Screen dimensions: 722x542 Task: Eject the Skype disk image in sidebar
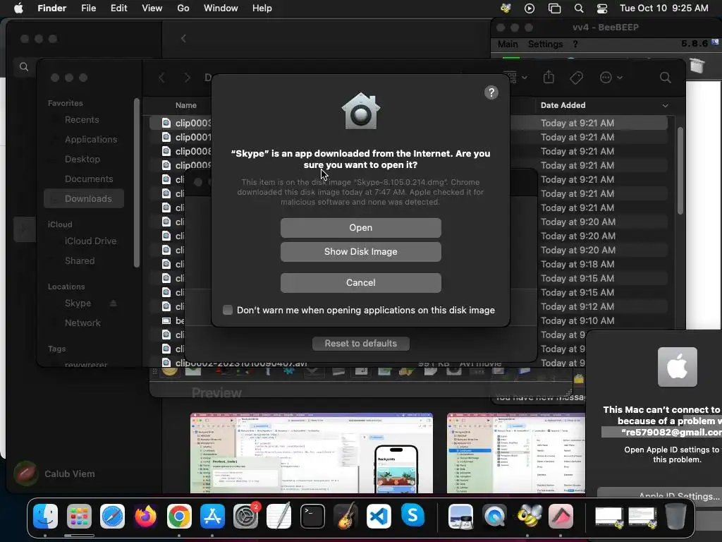tap(114, 303)
